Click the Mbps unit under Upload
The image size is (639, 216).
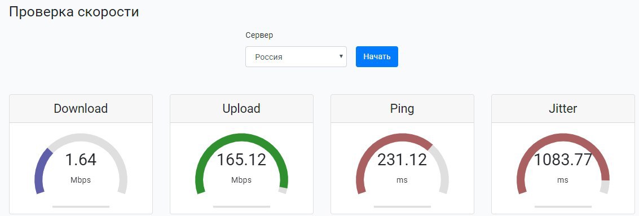point(241,180)
